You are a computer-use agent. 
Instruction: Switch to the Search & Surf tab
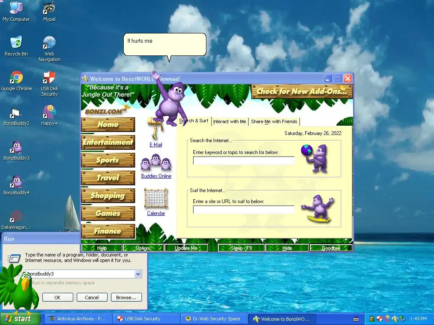(x=193, y=121)
